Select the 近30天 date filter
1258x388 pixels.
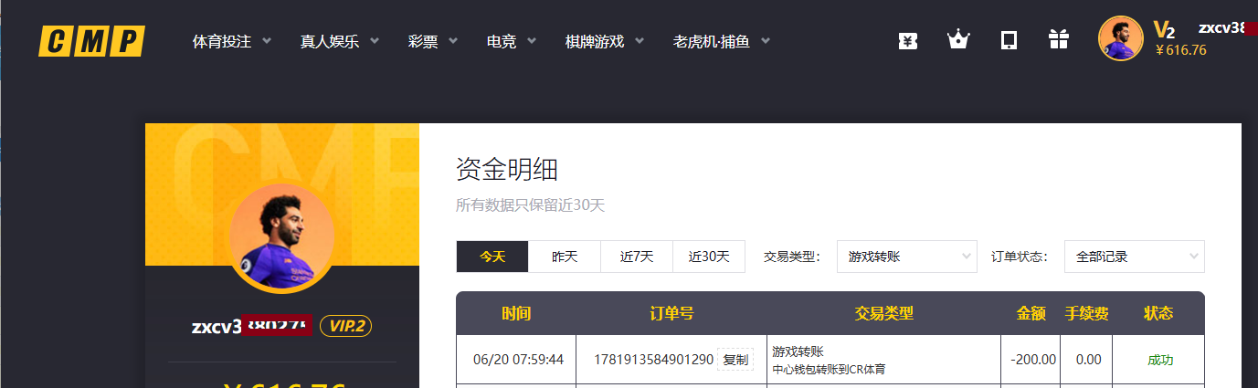tap(709, 257)
